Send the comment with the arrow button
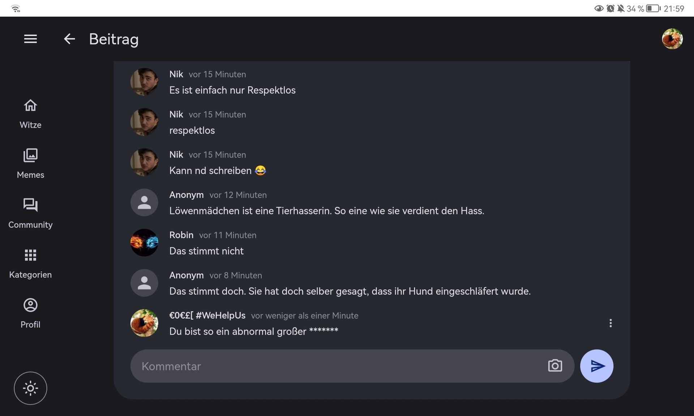This screenshot has height=416, width=694. pos(596,366)
